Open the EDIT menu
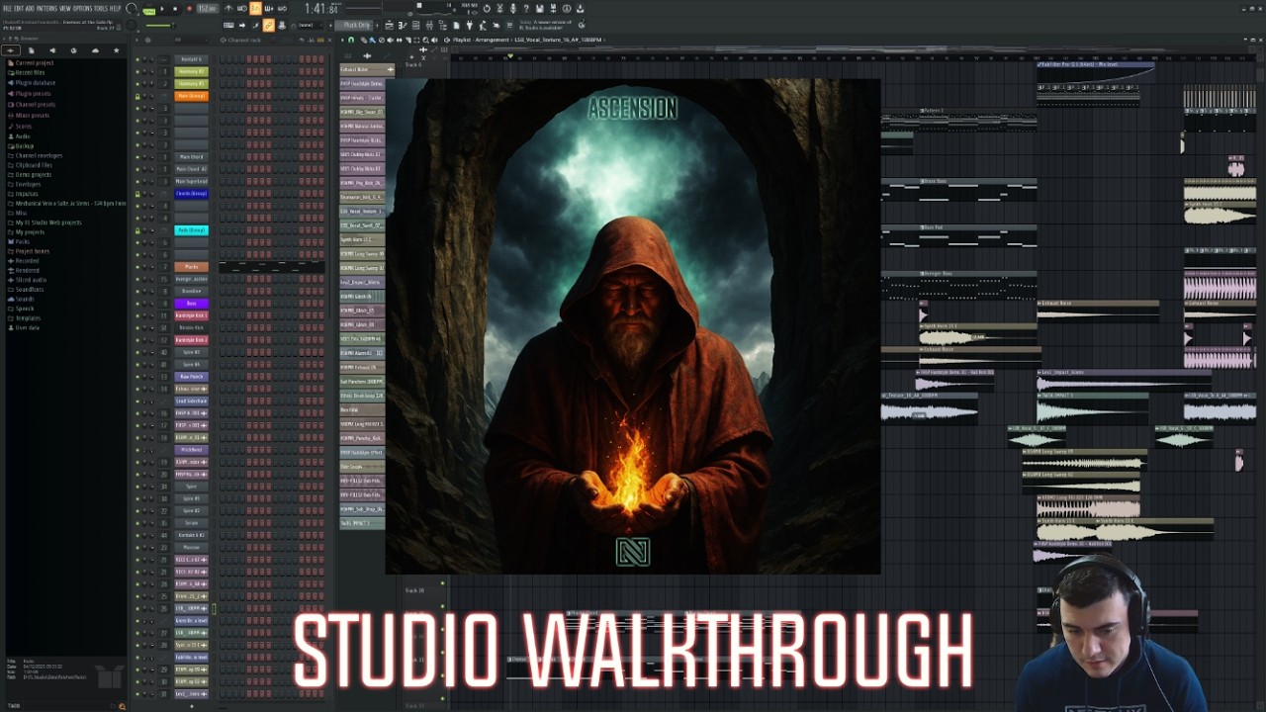This screenshot has height=712, width=1266. [19, 8]
